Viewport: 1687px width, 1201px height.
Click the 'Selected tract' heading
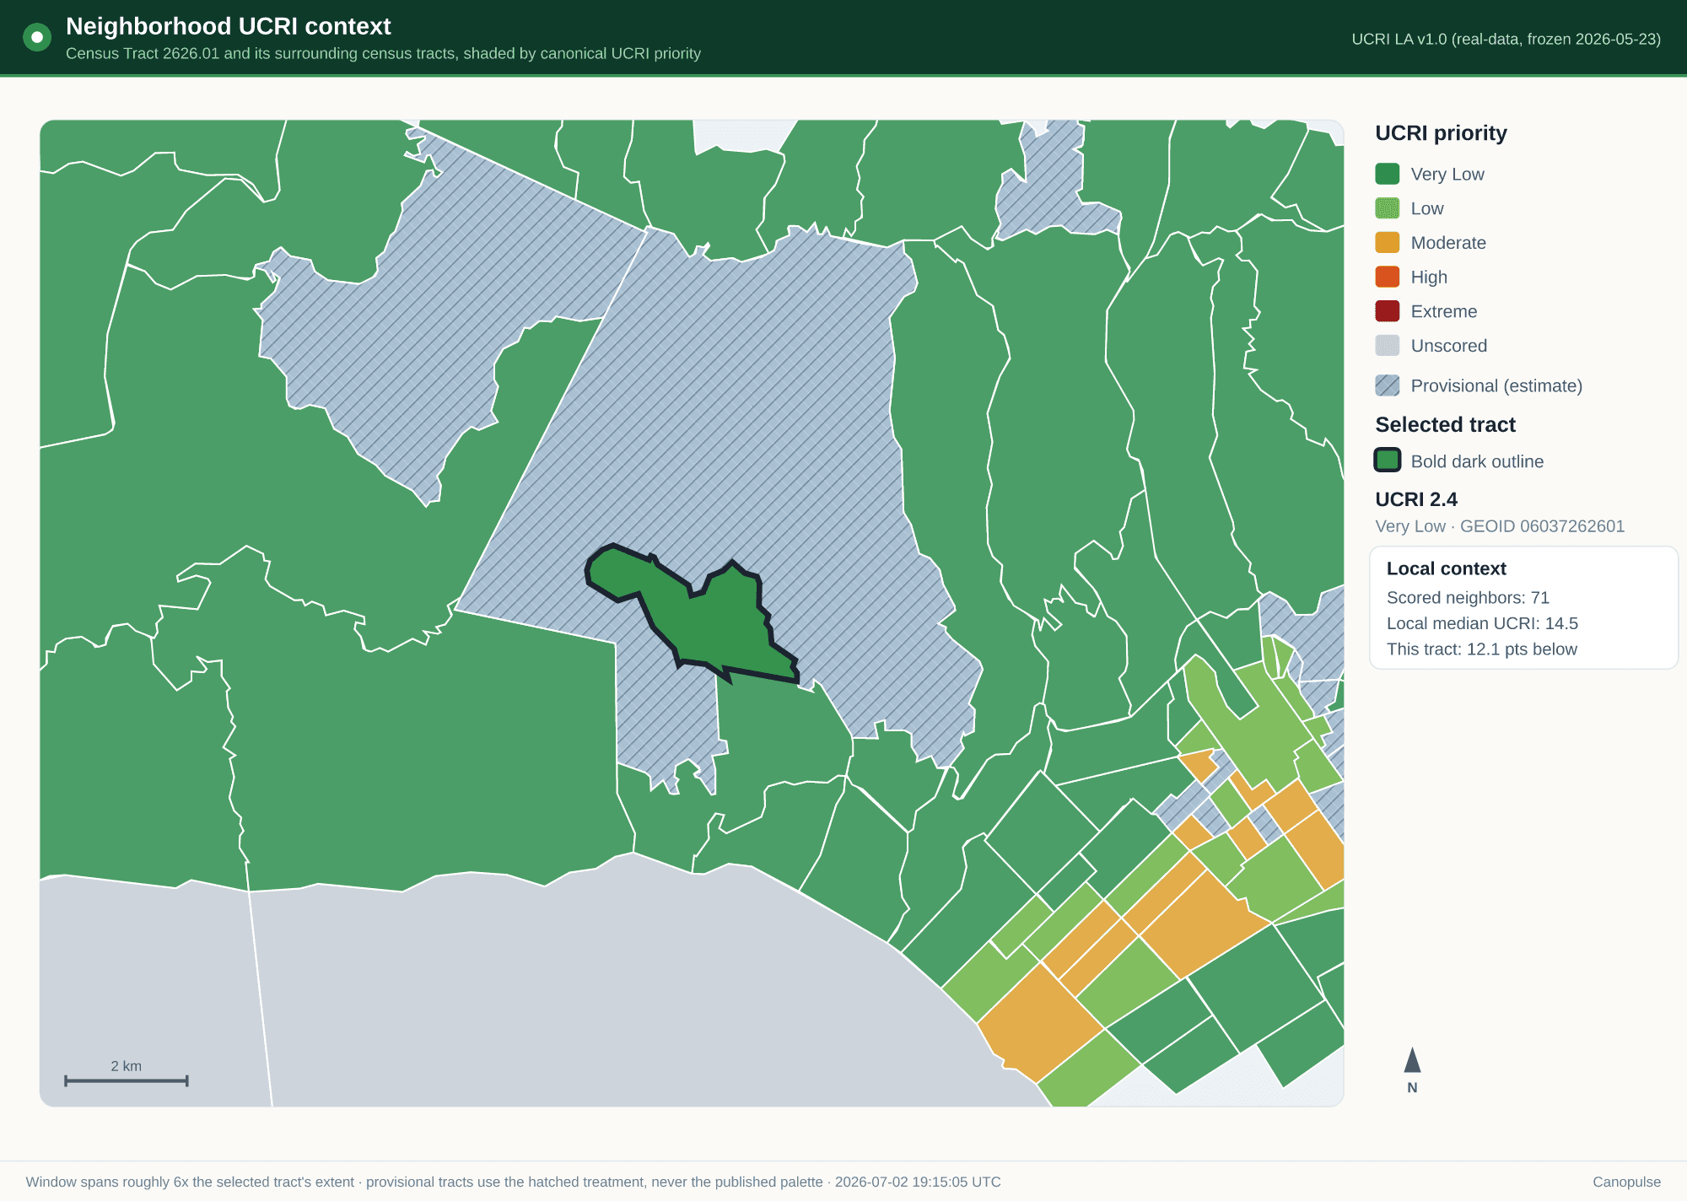pos(1445,424)
